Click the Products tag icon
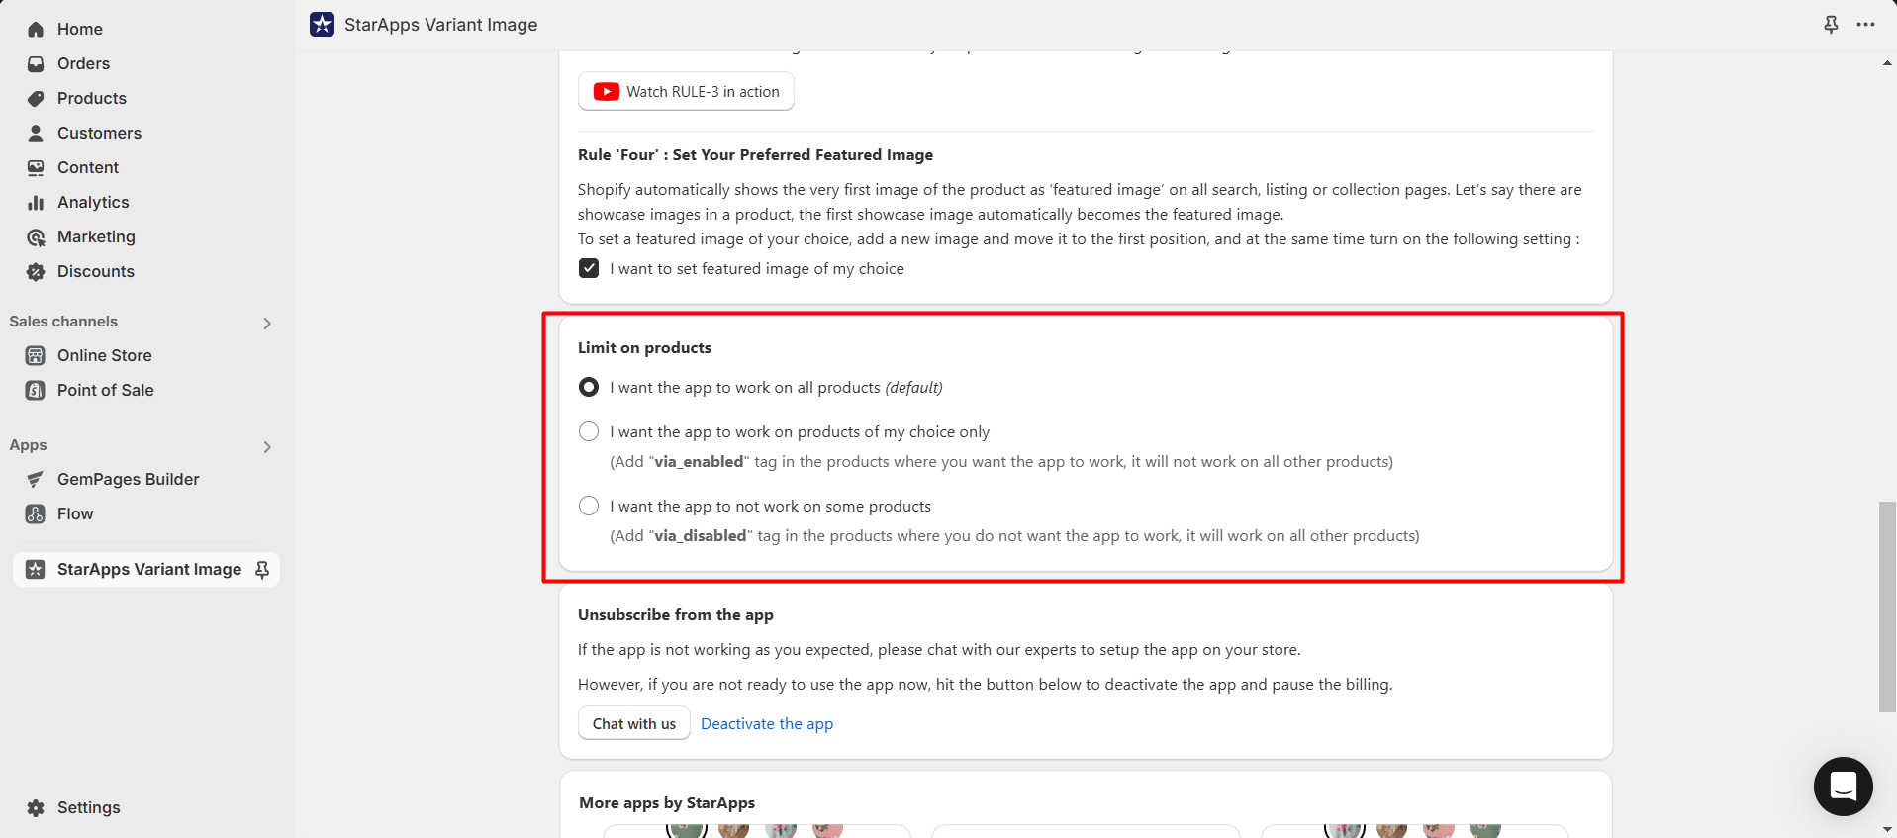This screenshot has height=838, width=1897. [36, 99]
